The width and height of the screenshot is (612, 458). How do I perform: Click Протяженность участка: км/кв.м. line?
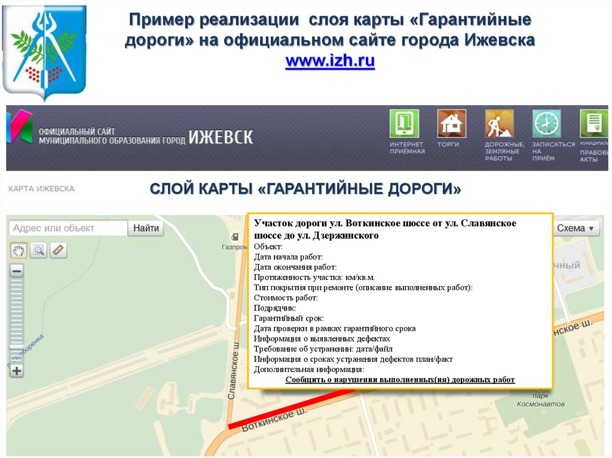[314, 278]
